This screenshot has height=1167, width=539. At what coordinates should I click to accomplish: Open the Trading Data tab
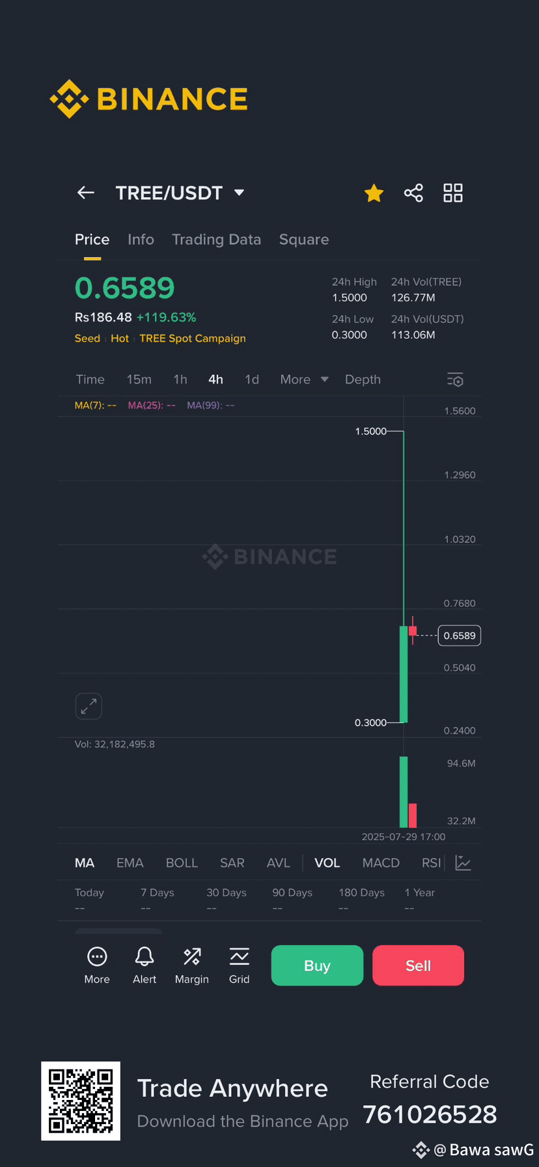pyautogui.click(x=216, y=240)
